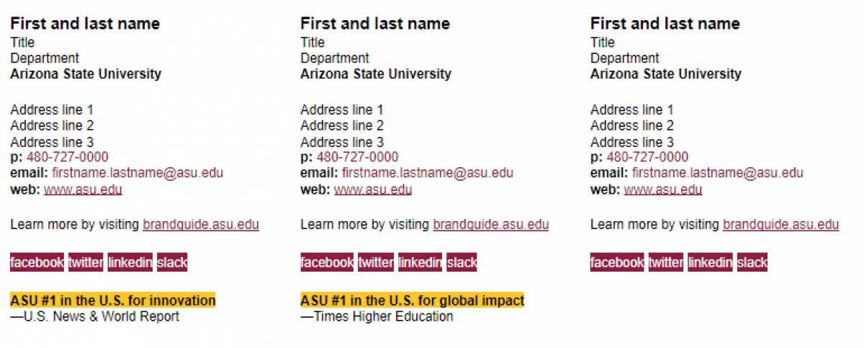Open brandguide.asu.edu link in middle signature
864x348 pixels.
pyautogui.click(x=491, y=225)
